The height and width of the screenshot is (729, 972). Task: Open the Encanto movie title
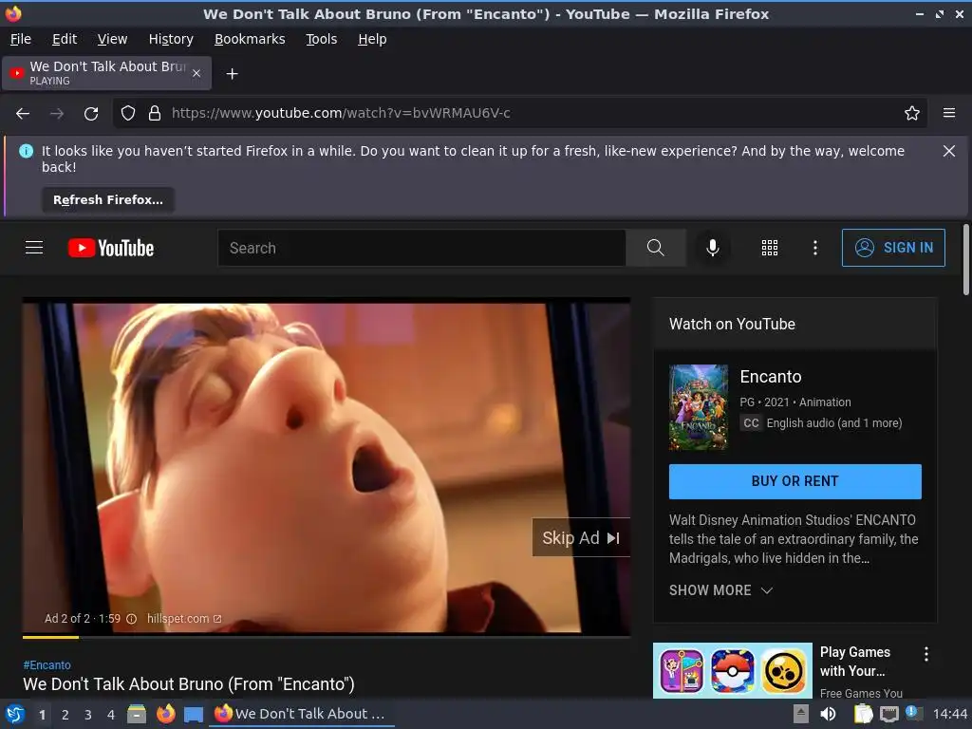click(x=771, y=377)
